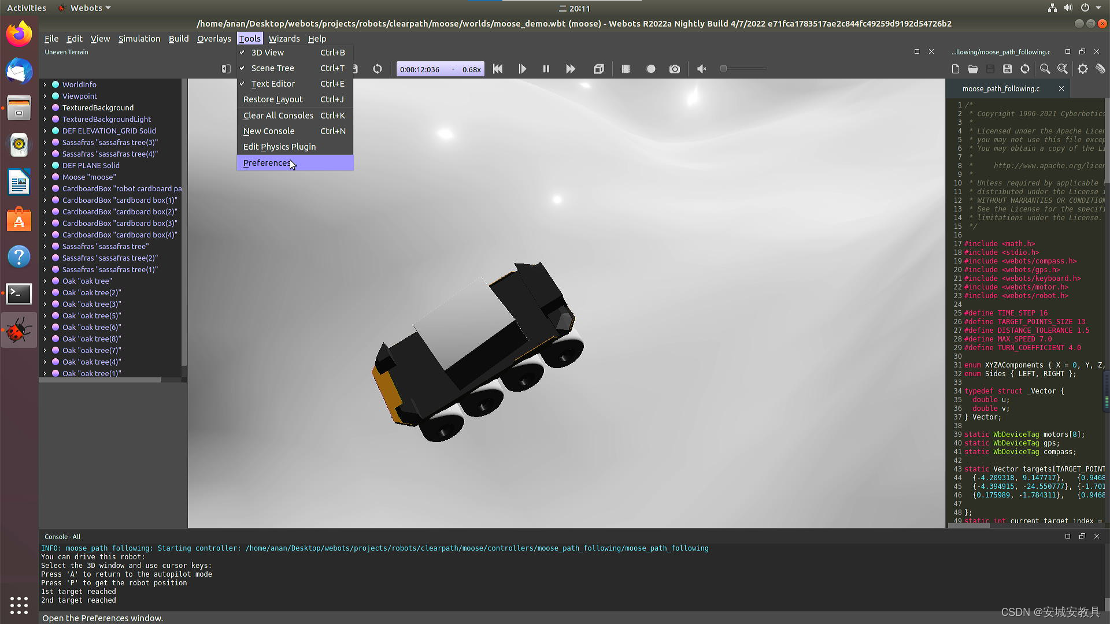Adjust the sound volume slider
The height and width of the screenshot is (624, 1110).
[743, 69]
